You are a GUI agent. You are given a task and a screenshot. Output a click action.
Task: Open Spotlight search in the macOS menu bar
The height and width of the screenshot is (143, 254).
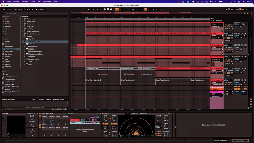pyautogui.click(x=235, y=2)
